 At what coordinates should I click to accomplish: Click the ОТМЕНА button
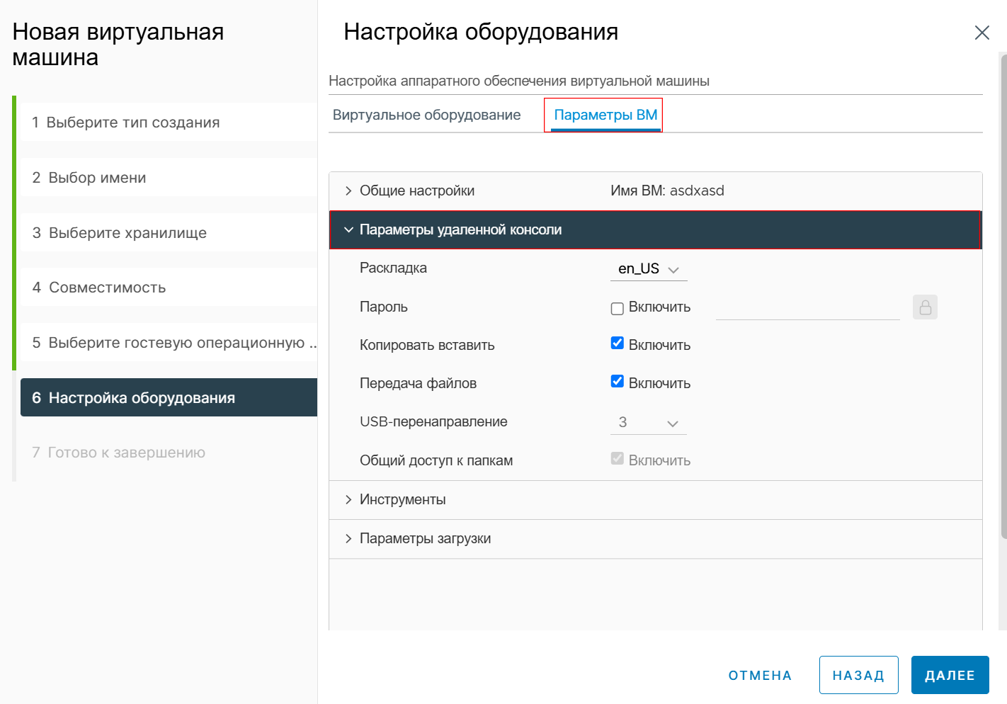coord(760,676)
